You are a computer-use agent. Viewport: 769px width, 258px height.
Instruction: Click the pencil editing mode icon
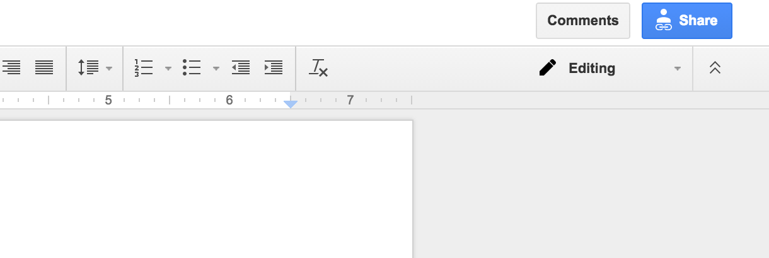[548, 67]
